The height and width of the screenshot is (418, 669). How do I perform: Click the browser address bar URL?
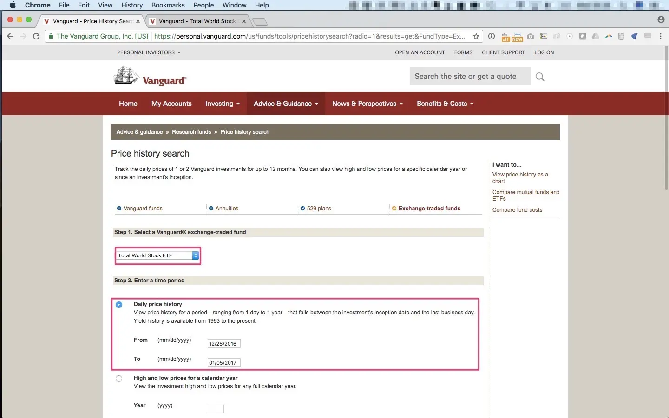(309, 36)
